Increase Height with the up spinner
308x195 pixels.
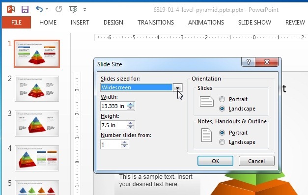[x=131, y=123]
